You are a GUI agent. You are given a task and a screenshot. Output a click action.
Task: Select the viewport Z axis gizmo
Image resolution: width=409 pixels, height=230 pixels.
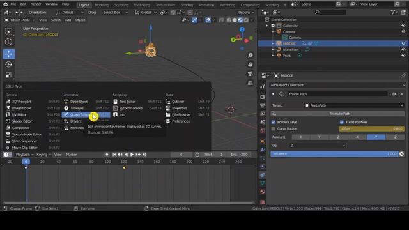coord(242,29)
